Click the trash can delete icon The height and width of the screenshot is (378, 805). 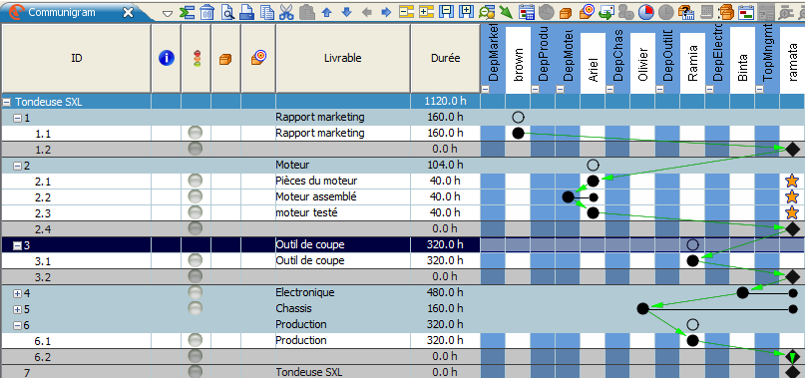206,12
